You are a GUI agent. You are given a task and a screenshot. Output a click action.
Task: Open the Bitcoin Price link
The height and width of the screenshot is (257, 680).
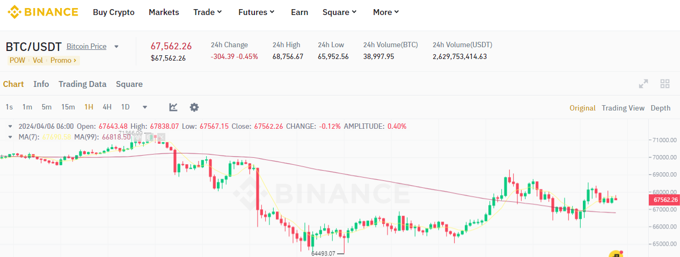(x=86, y=47)
